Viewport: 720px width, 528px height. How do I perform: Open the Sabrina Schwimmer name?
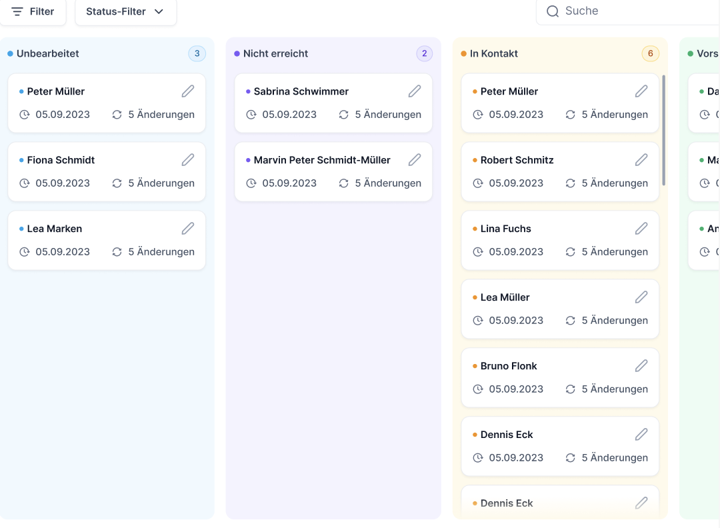[x=301, y=91]
